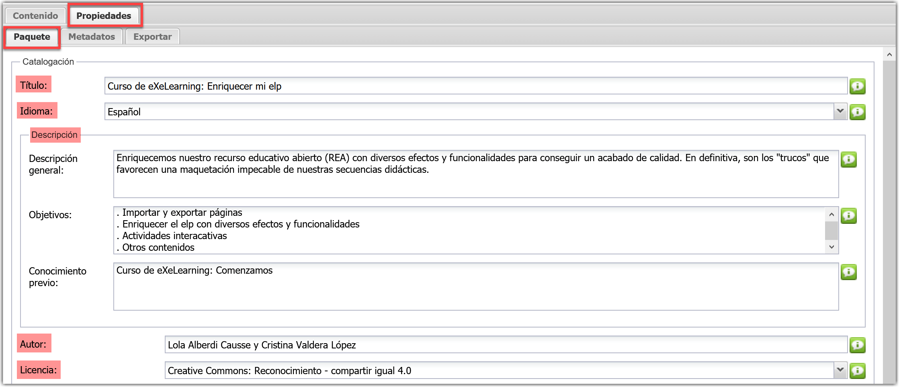Select the Propiedades tab
899x387 pixels.
104,16
